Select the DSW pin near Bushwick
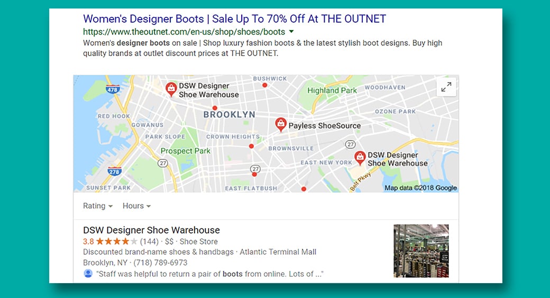The image size is (550, 298). [x=171, y=89]
